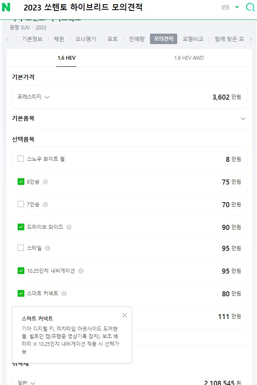The height and width of the screenshot is (385, 257).
Task: Check the 7인승 option
Action: pyautogui.click(x=21, y=204)
